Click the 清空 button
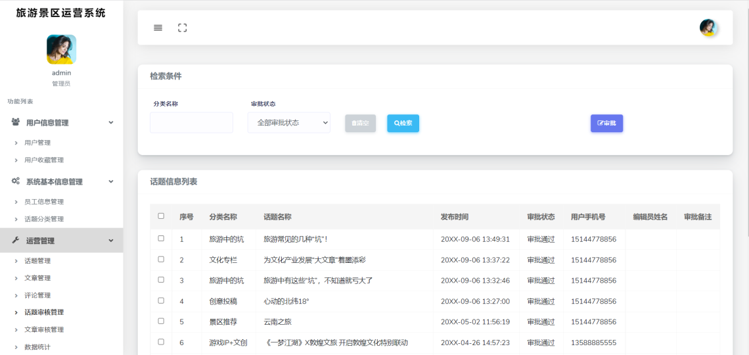The image size is (749, 355). point(361,124)
